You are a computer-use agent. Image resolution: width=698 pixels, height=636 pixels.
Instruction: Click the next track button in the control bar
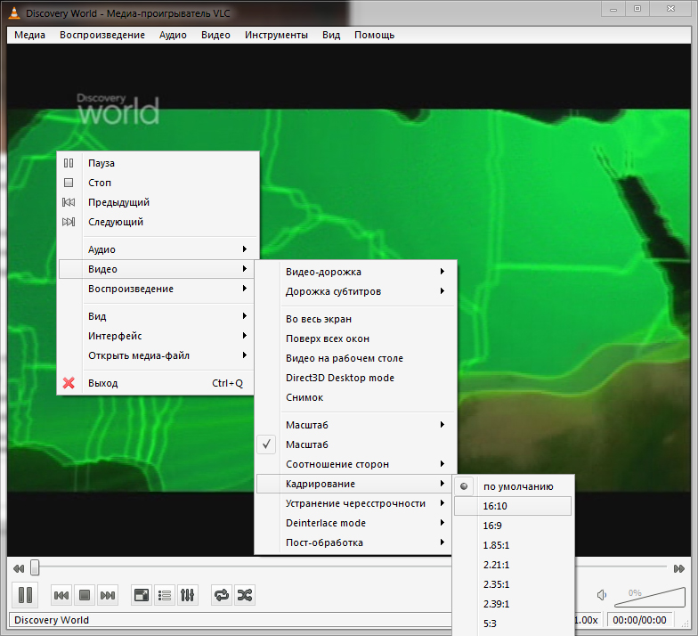click(x=108, y=595)
